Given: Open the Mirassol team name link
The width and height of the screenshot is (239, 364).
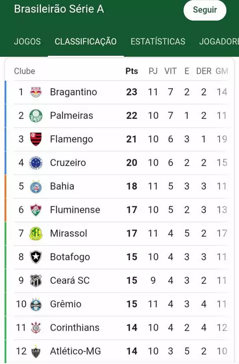Looking at the screenshot, I should pos(69,233).
